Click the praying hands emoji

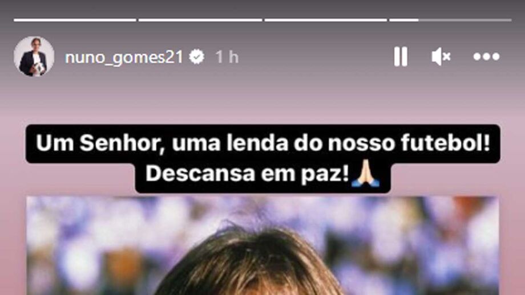[365, 173]
